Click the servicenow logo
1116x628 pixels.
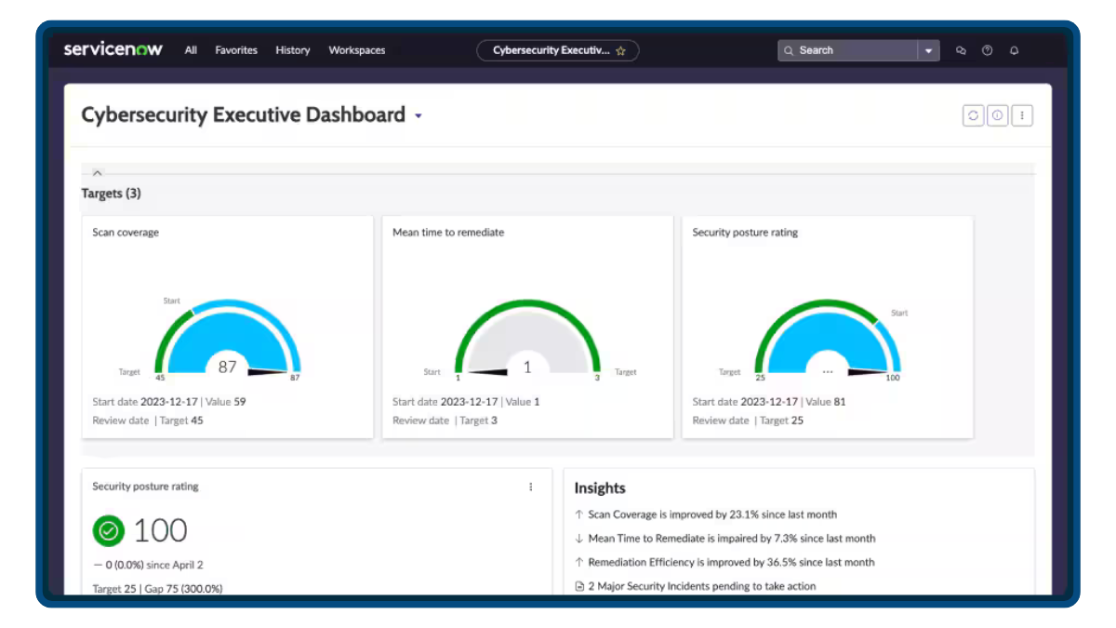point(113,49)
